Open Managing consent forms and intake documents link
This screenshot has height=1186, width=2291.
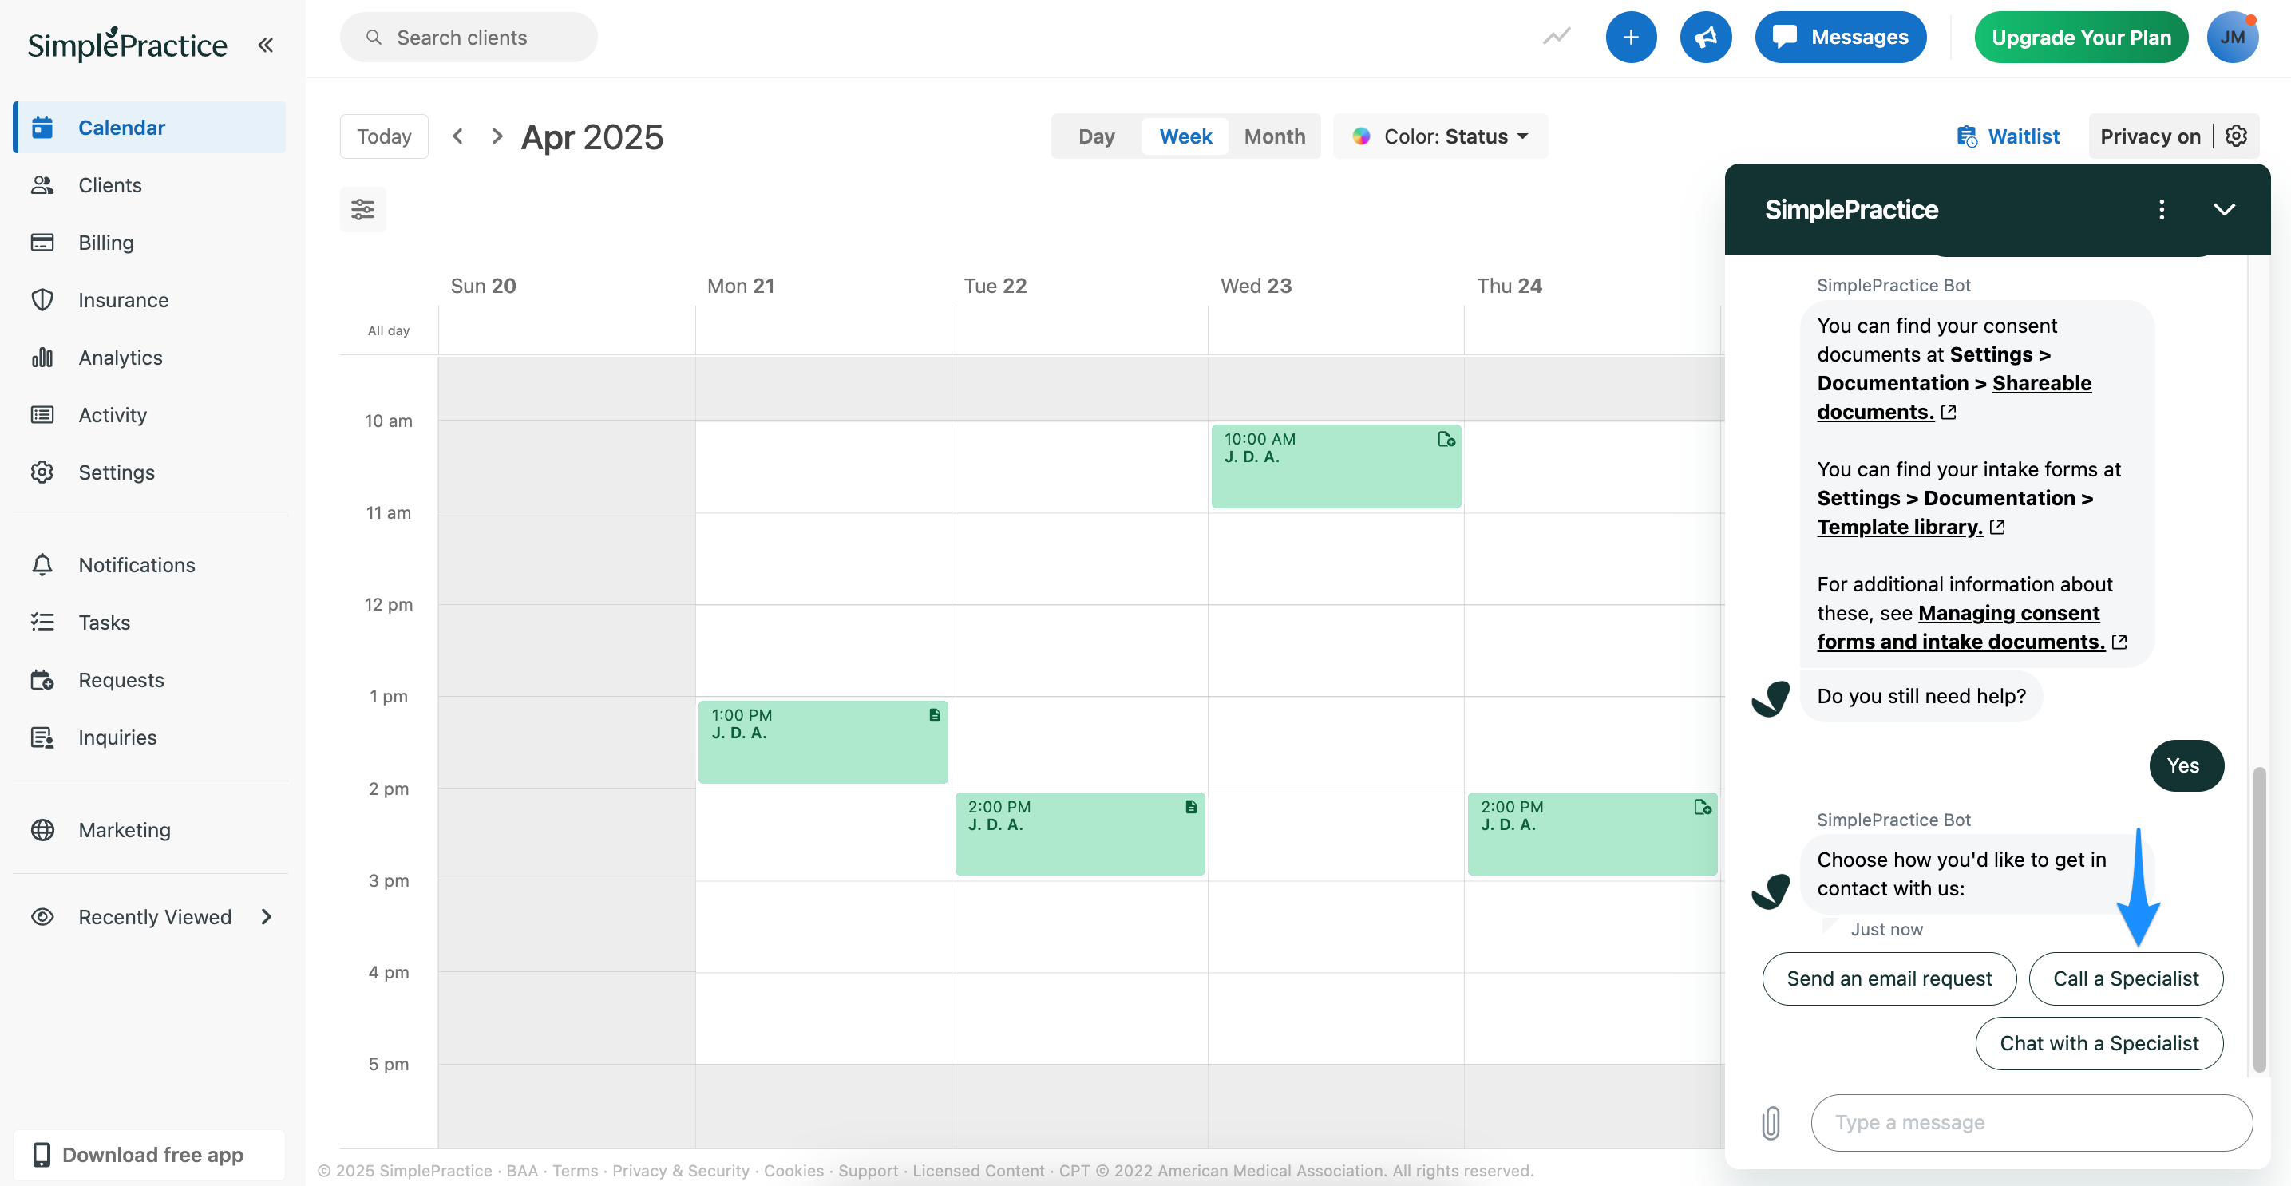[x=1961, y=627]
